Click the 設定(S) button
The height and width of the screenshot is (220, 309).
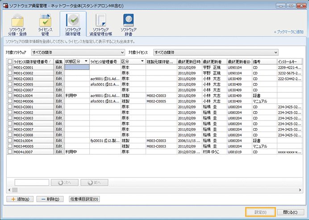(260, 212)
